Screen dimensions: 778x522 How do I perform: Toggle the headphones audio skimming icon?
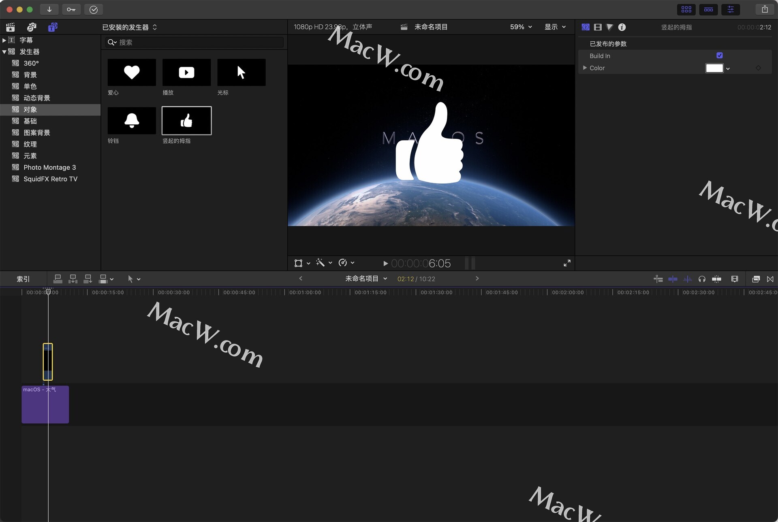pyautogui.click(x=702, y=279)
